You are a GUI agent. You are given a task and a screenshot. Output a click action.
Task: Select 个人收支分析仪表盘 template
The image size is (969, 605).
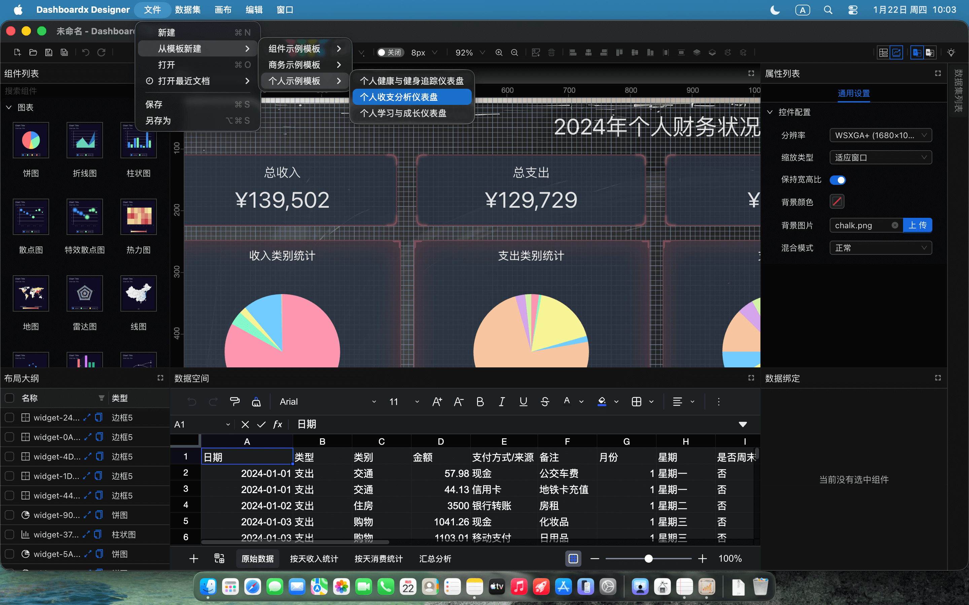[x=411, y=97]
